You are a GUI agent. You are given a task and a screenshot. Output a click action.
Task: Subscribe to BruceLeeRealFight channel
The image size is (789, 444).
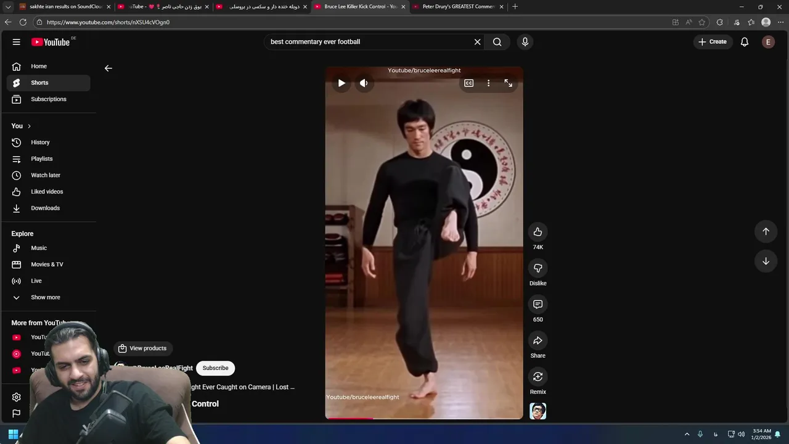click(x=216, y=368)
